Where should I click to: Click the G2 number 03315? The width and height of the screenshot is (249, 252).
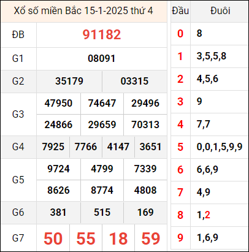(x=134, y=81)
